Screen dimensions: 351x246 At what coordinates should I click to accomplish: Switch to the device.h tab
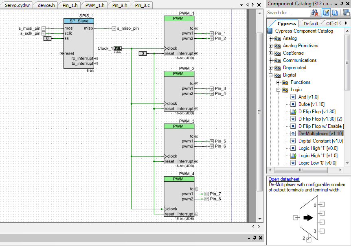[46, 5]
